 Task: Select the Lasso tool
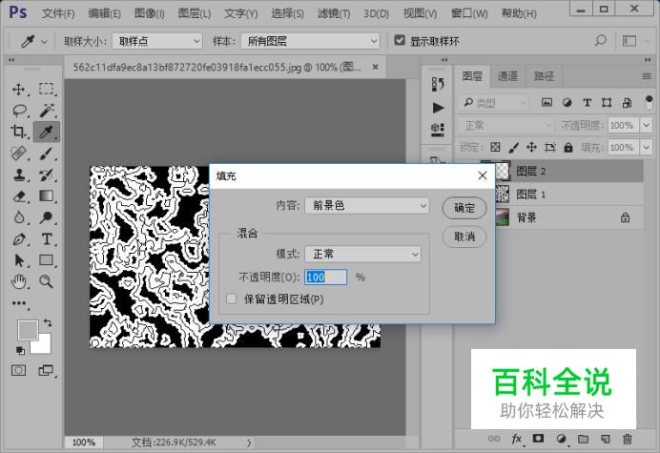coord(19,111)
